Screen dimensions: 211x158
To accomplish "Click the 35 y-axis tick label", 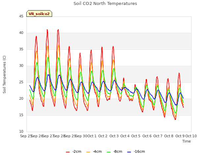I will [x=21, y=49].
